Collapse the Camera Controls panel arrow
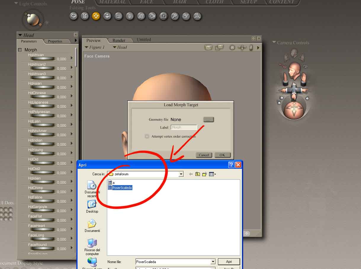 274,42
